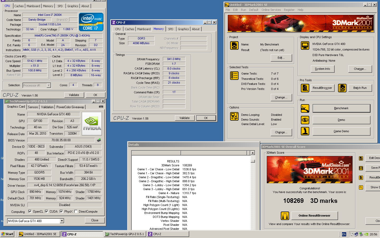Viewport: 380px width, 238px height.
Task: Click the Edit... button in Project section
Action: click(281, 58)
